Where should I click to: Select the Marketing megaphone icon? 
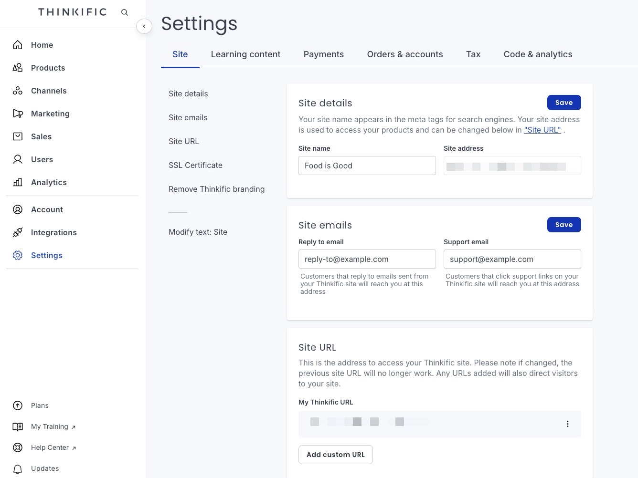click(x=18, y=114)
